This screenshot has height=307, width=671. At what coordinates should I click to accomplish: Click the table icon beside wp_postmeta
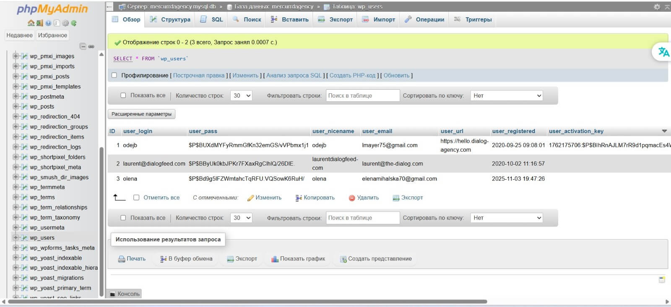[24, 96]
